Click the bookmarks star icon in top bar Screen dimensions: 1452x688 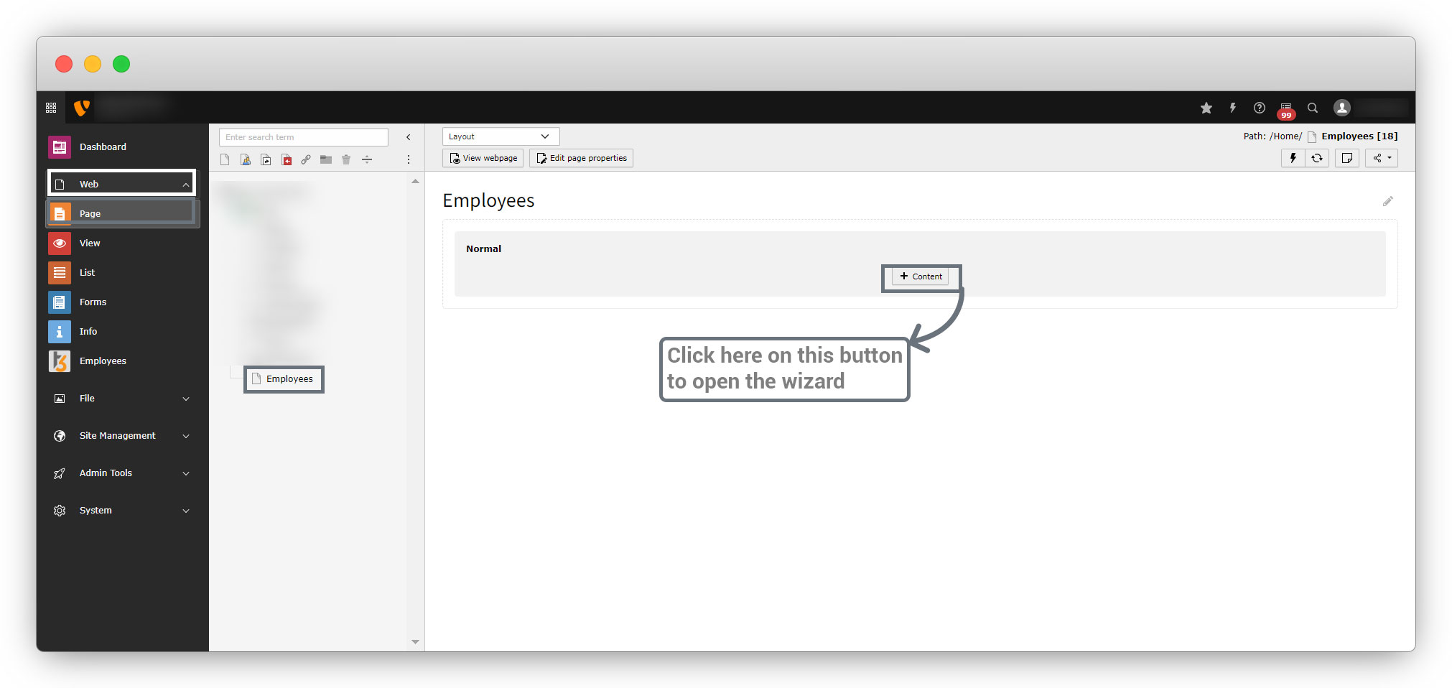(x=1206, y=108)
